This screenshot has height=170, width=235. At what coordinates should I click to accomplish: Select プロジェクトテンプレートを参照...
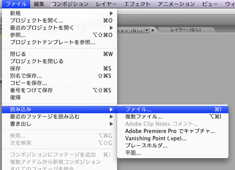(x=60, y=42)
